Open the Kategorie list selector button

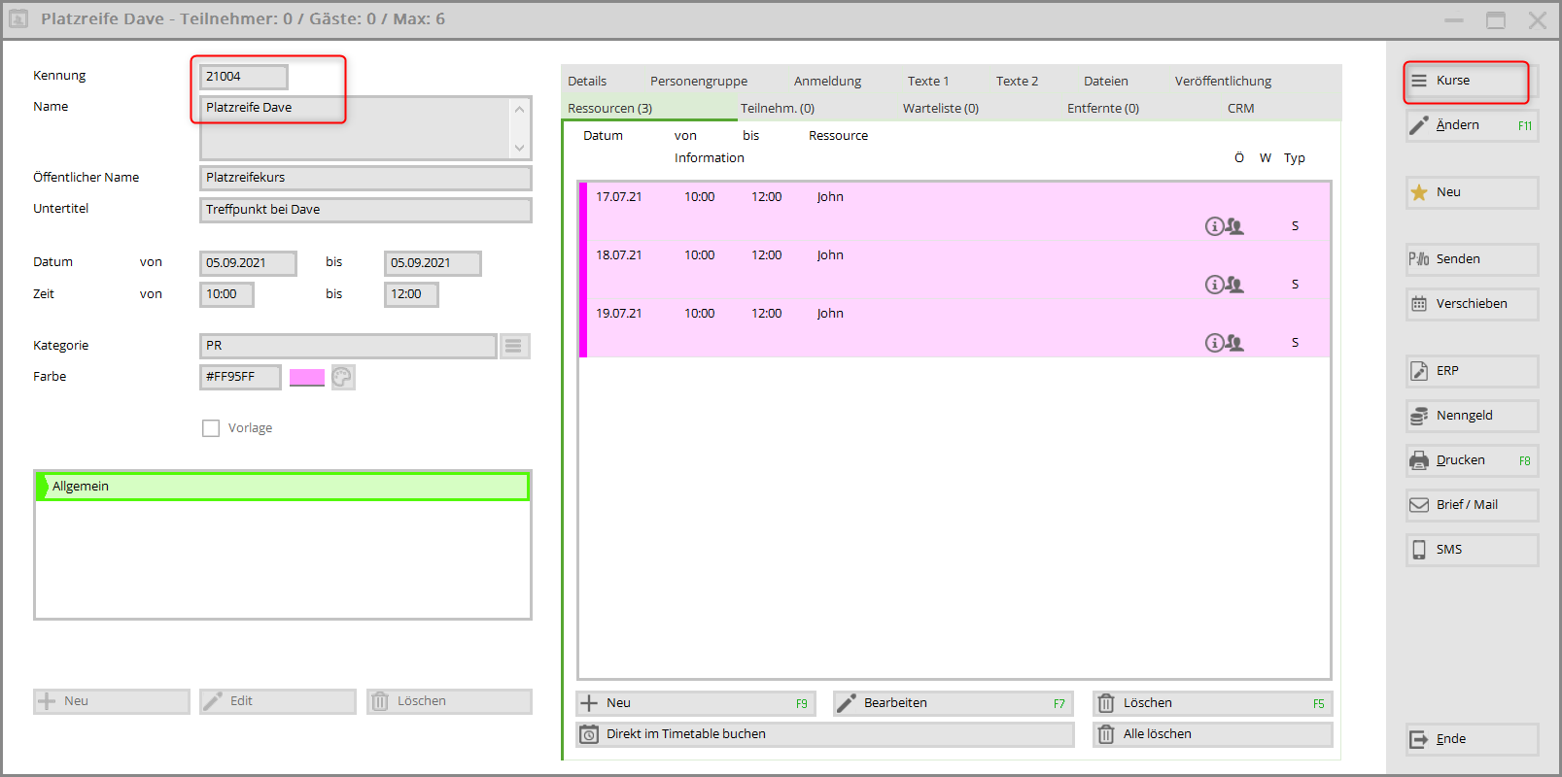pos(514,346)
